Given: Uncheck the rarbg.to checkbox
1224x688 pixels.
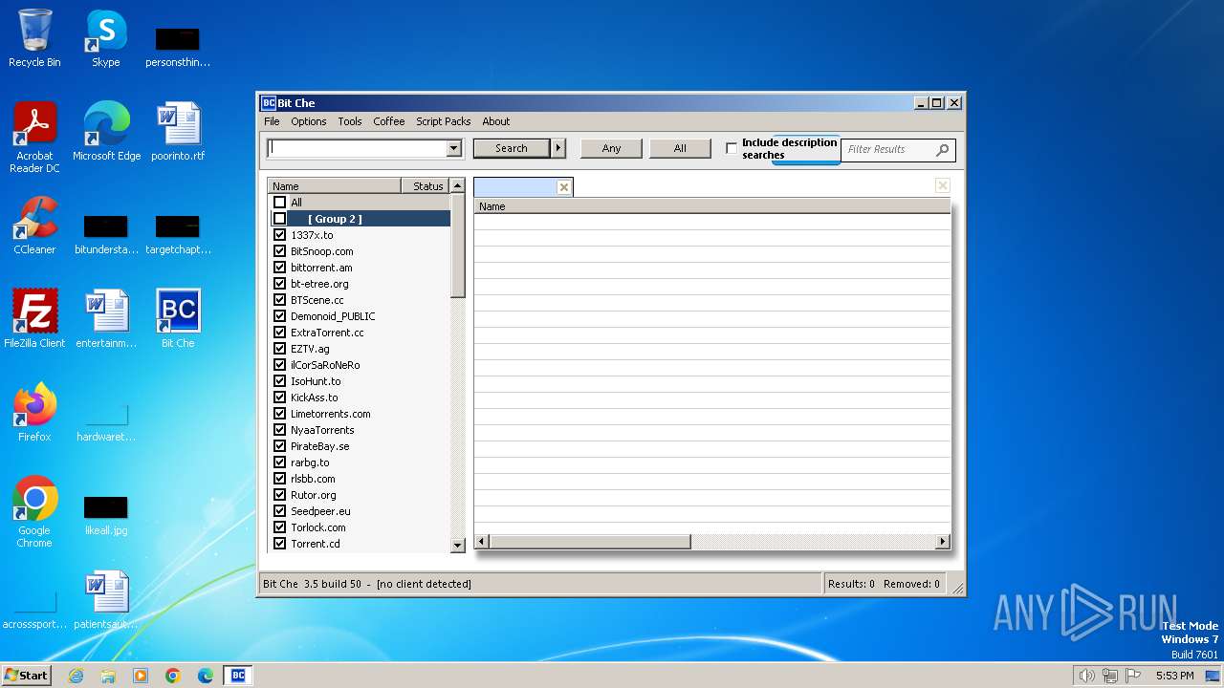Looking at the screenshot, I should pos(280,462).
